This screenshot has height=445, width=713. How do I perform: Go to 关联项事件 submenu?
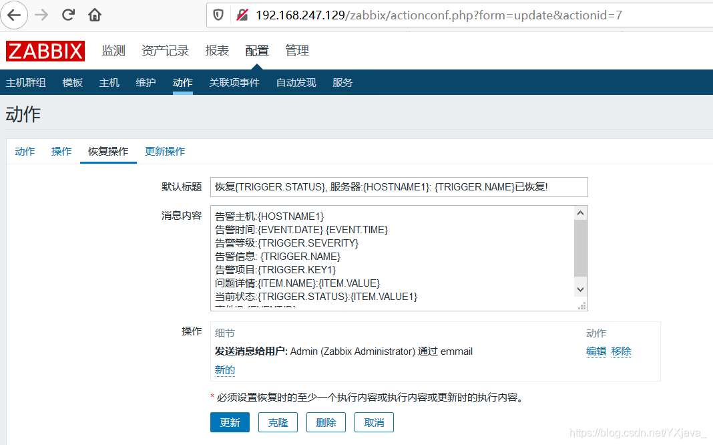(234, 82)
